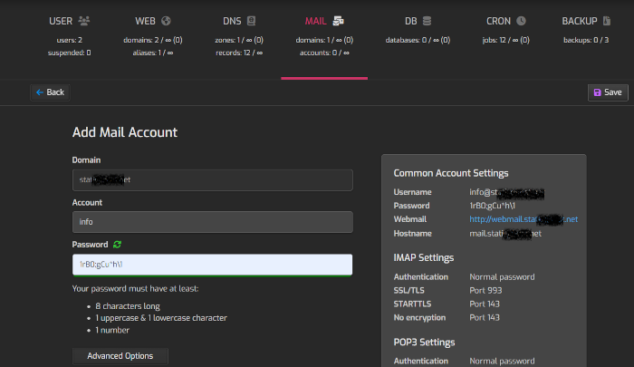Click the globe icon beside WEB
Viewport: 634px width, 367px height.
click(x=166, y=20)
